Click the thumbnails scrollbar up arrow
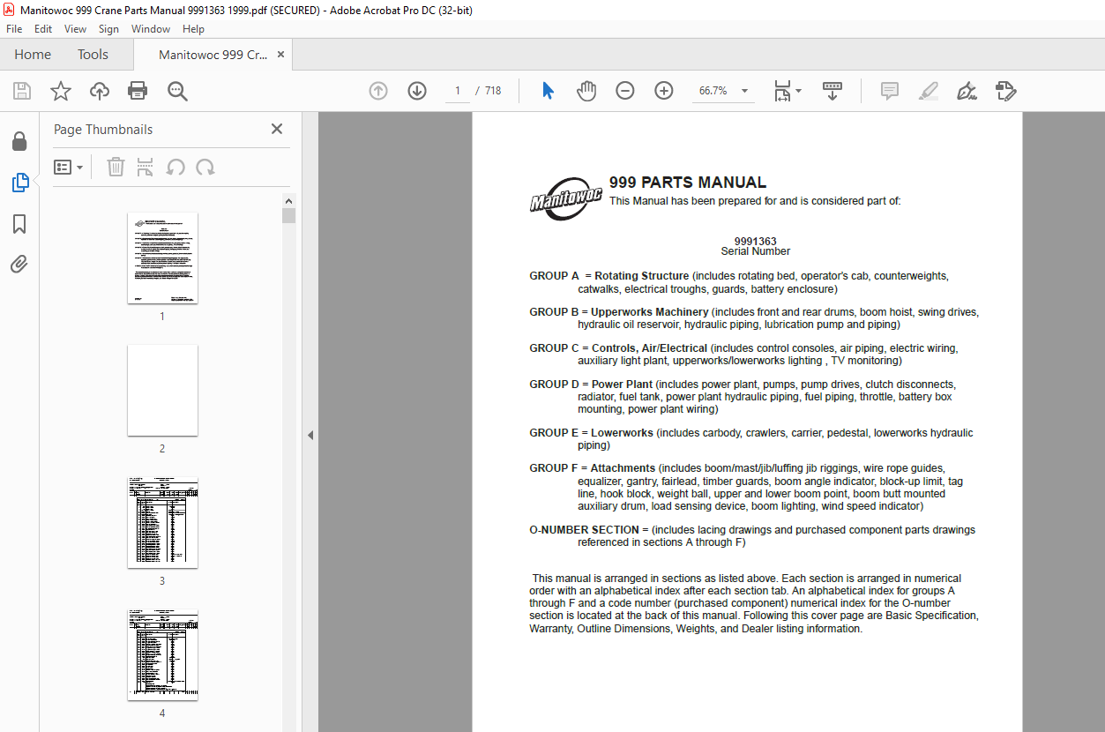 [288, 201]
